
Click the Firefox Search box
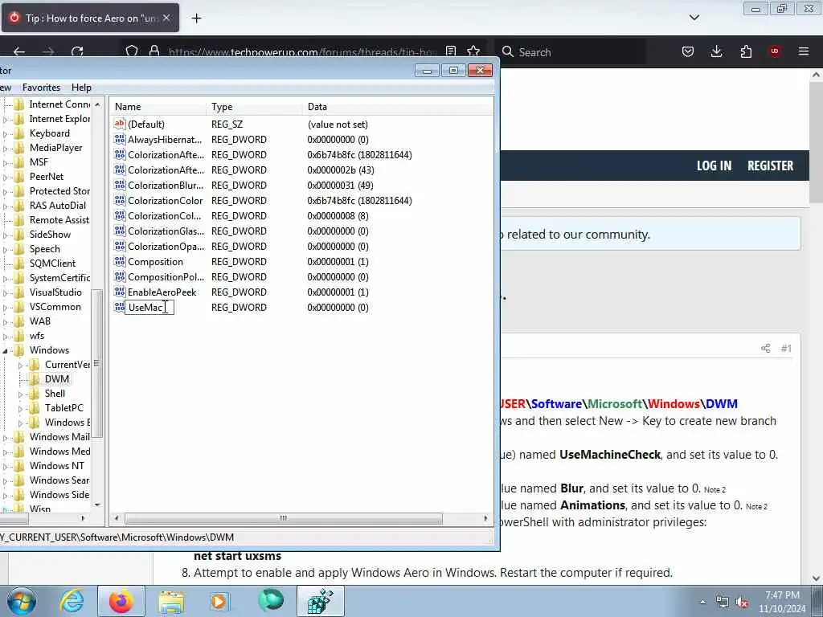[x=570, y=52]
